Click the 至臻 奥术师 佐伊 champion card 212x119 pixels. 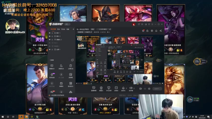tap(105, 106)
